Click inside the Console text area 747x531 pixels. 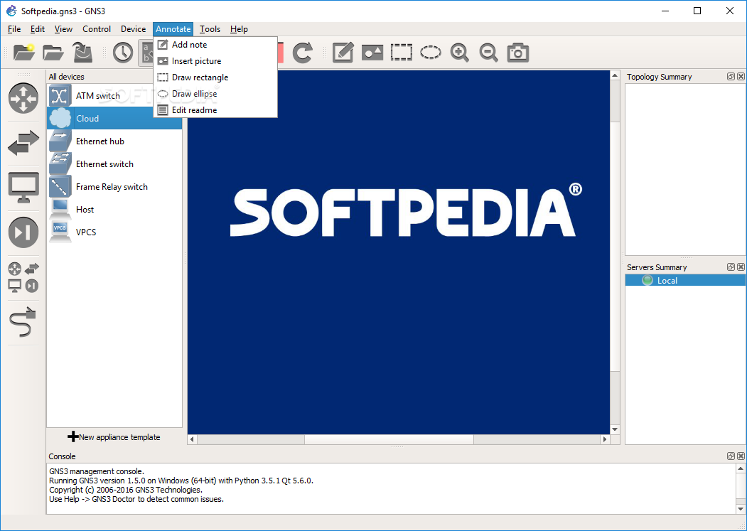(391, 488)
